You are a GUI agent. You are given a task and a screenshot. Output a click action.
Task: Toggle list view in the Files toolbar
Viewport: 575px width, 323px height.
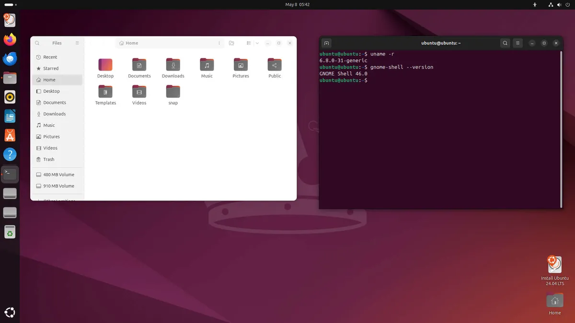coord(249,43)
